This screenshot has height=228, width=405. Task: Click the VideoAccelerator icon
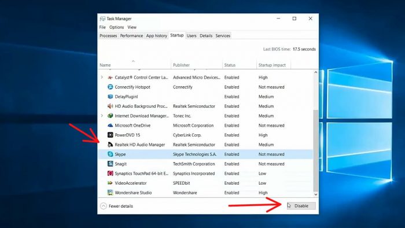[111, 183]
